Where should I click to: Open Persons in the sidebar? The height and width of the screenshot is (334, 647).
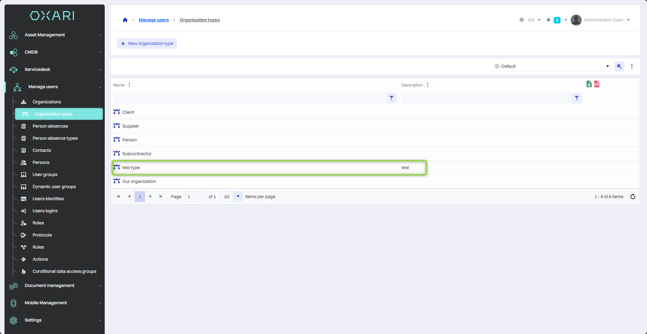point(41,163)
